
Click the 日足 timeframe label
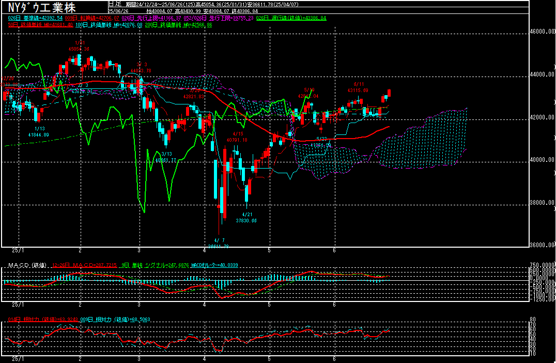tap(115, 4)
